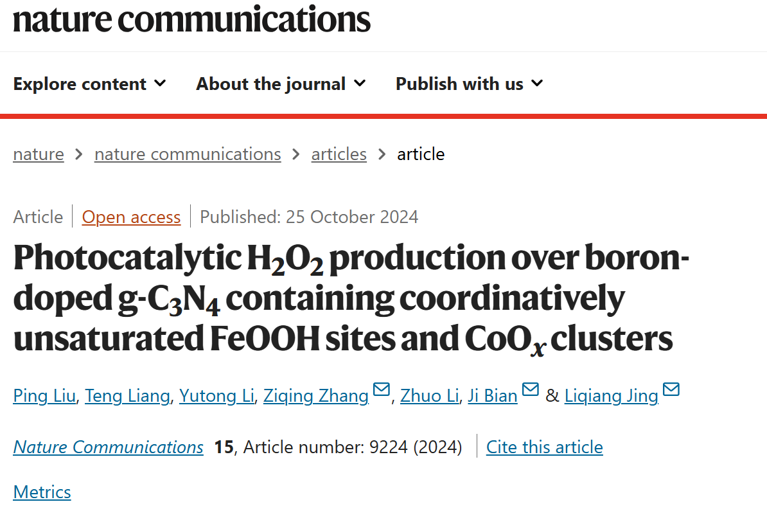This screenshot has height=511, width=767.
Task: Click the italic Nature Communications journal link
Action: [x=108, y=447]
